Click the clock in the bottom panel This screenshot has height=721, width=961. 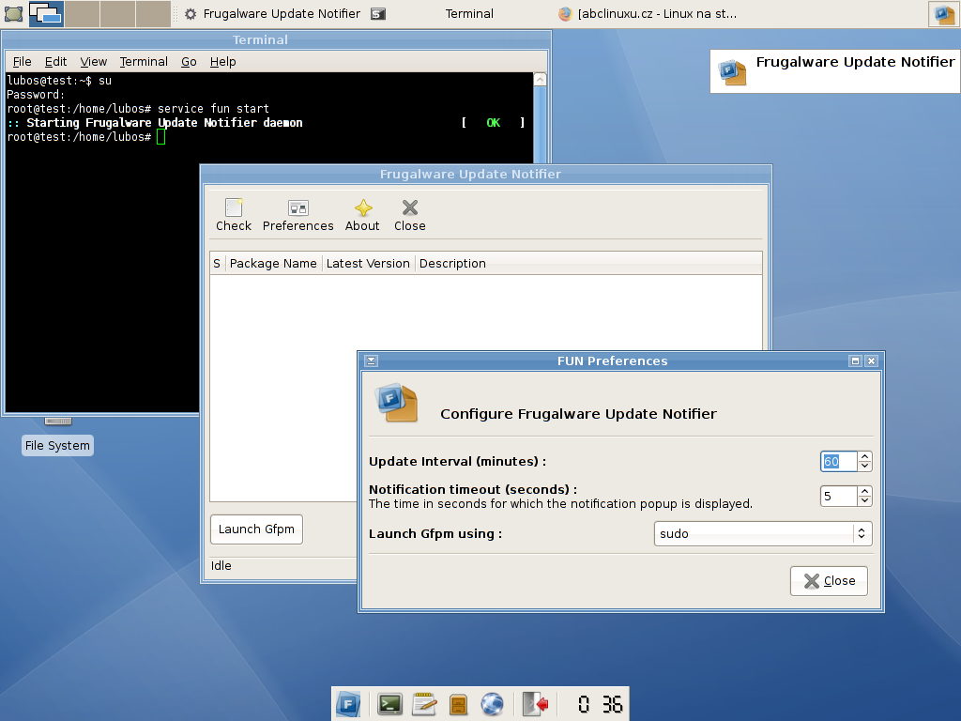(600, 704)
